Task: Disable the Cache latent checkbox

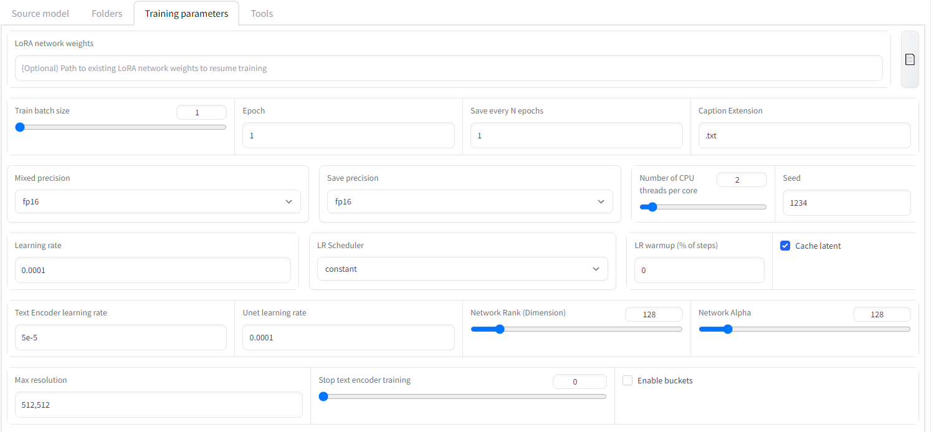Action: (x=785, y=245)
